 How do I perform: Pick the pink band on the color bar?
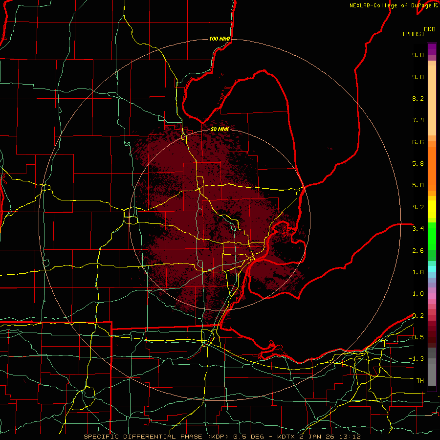pos(432,296)
